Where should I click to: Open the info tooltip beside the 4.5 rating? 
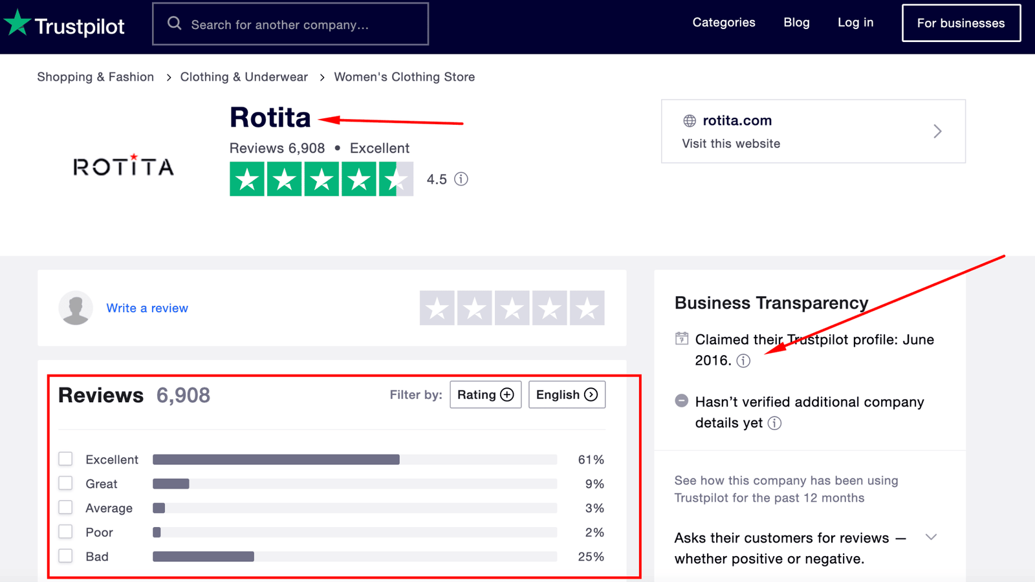(x=462, y=179)
